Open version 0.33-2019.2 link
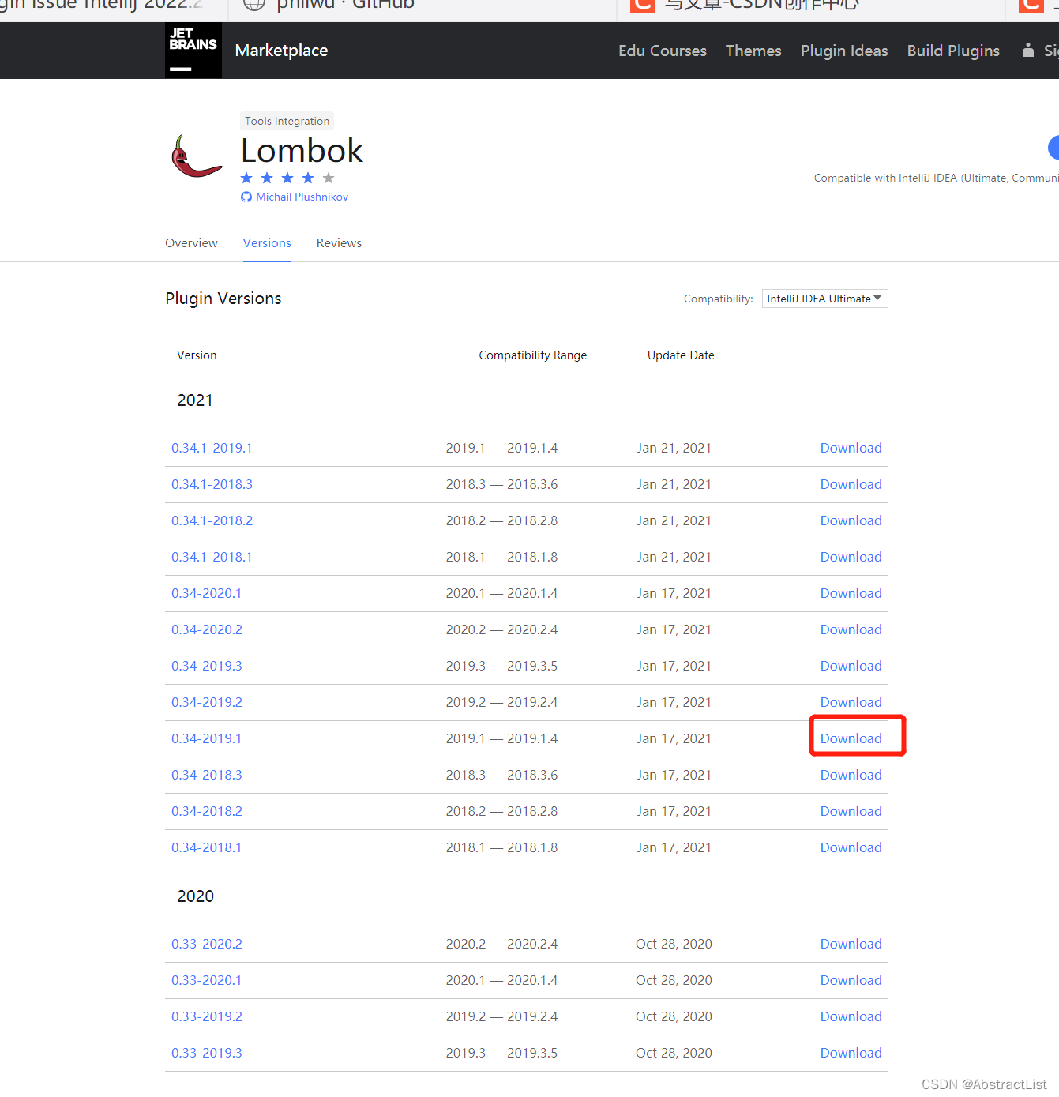The width and height of the screenshot is (1059, 1097). click(207, 1016)
